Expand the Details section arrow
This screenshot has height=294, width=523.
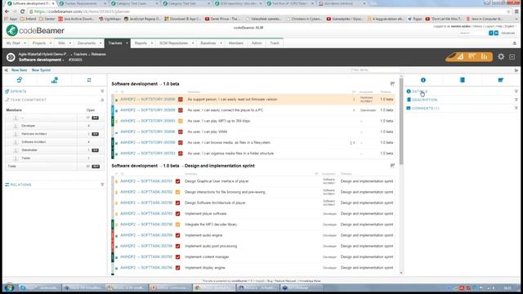pos(516,91)
